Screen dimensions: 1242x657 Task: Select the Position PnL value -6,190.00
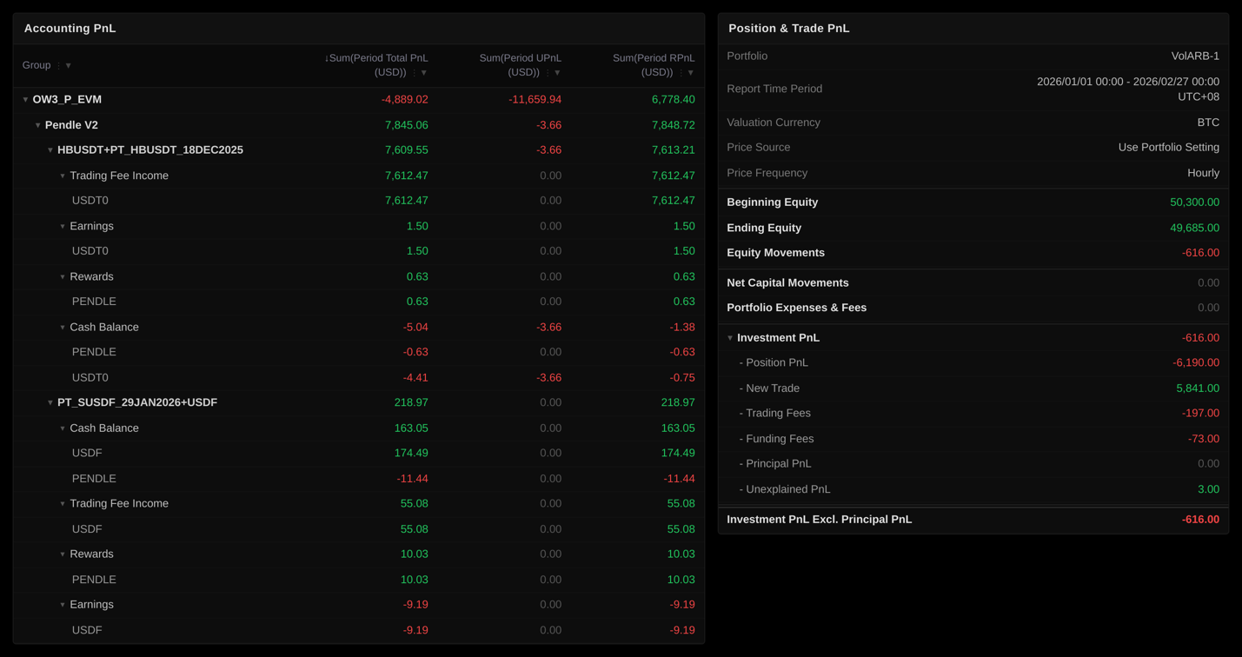(1196, 363)
